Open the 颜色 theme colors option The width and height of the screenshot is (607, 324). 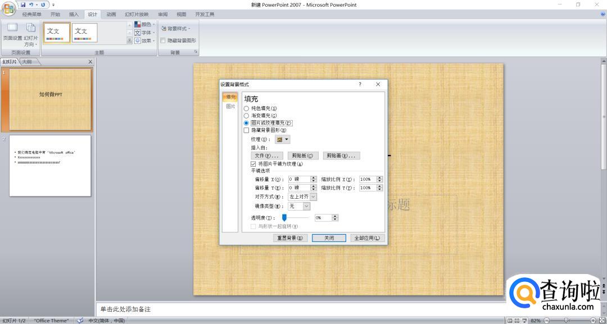[x=144, y=24]
